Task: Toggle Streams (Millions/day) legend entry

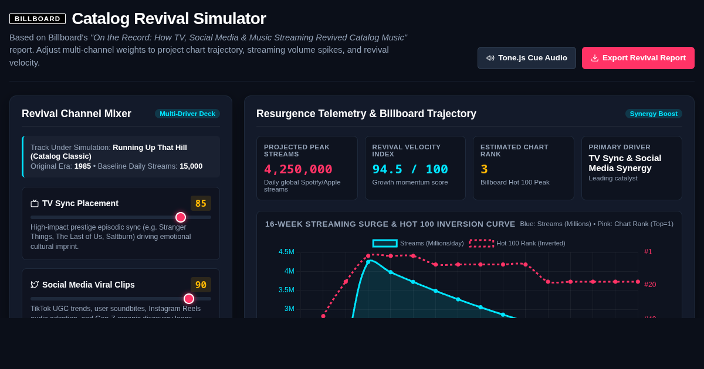Action: point(418,243)
